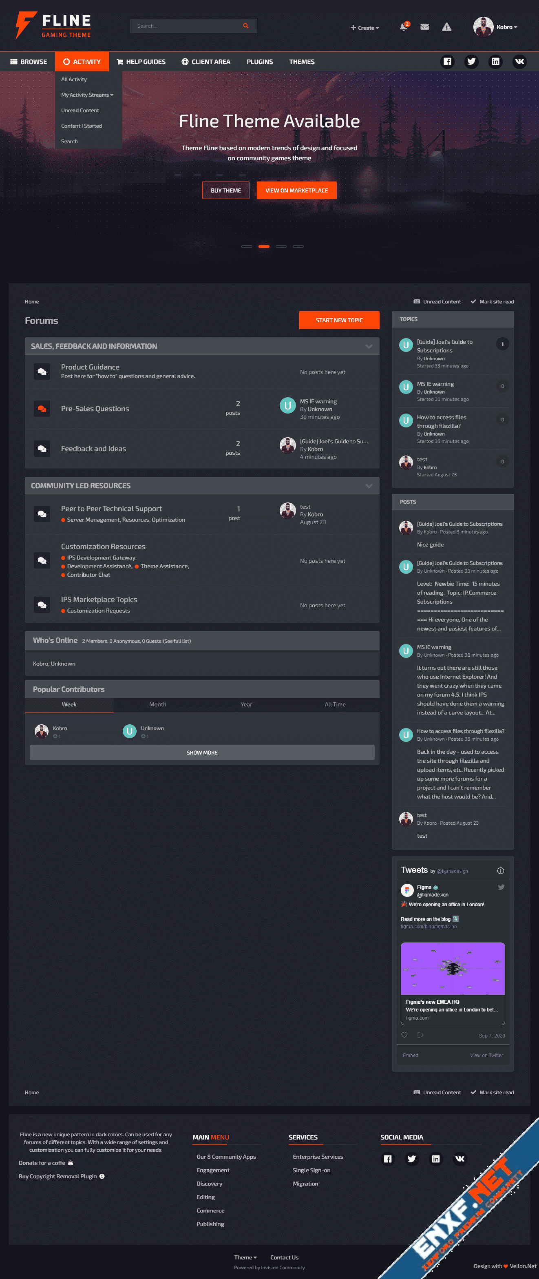The image size is (539, 1279).
Task: Click the LinkedIn icon in navigation bar
Action: click(x=495, y=62)
